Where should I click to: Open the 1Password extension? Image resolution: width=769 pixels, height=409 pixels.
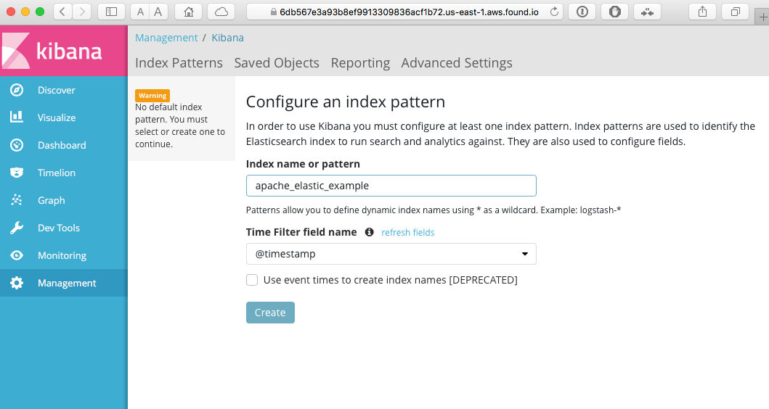[582, 12]
